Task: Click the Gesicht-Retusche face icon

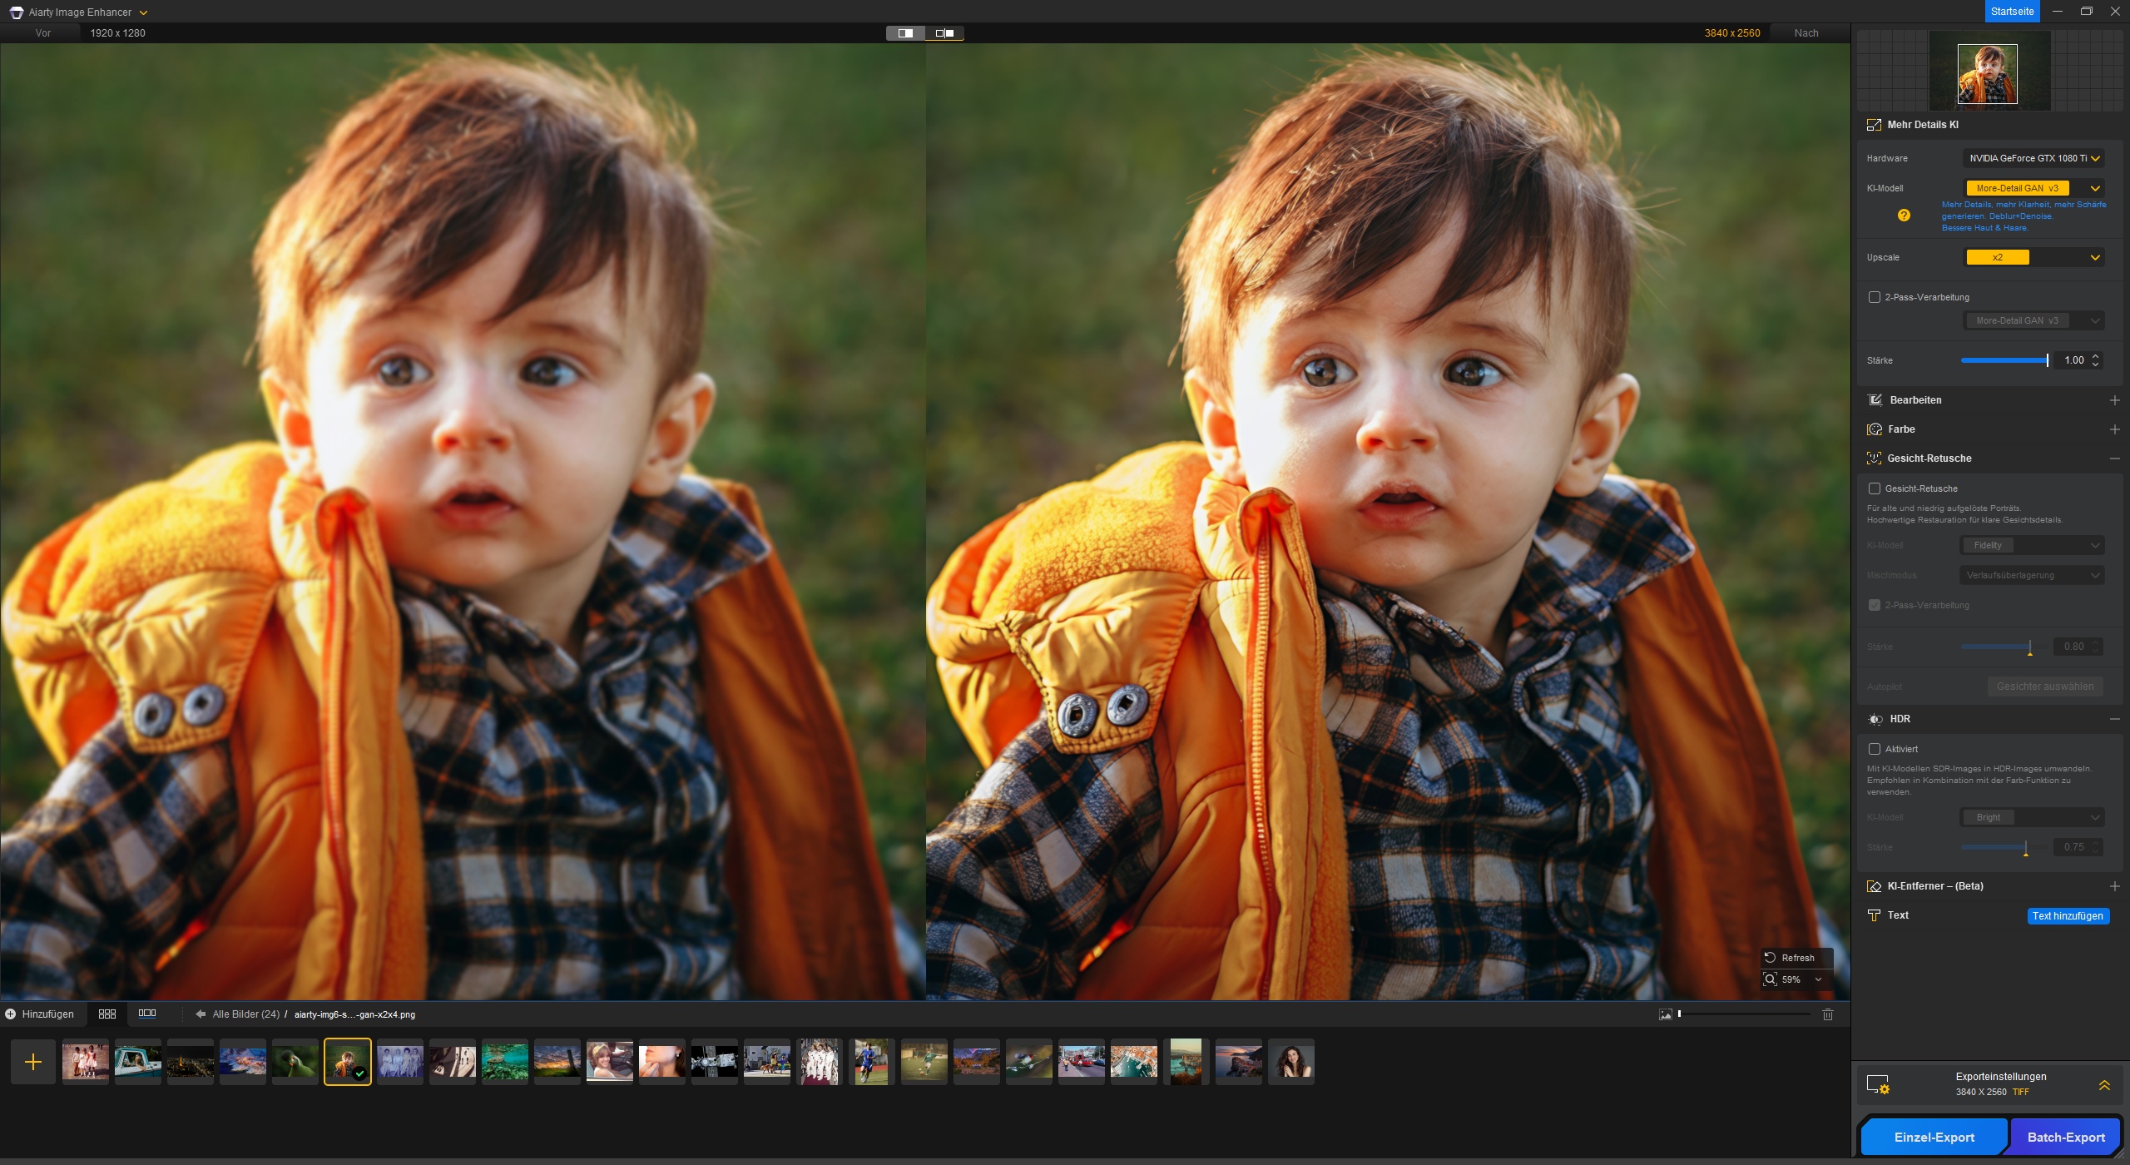Action: (1875, 459)
